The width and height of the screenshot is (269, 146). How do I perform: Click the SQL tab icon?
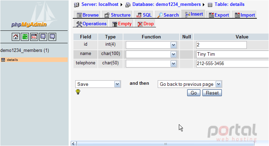click(x=139, y=15)
